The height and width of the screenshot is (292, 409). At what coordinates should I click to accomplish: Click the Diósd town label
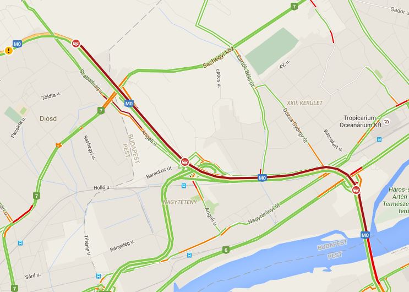48,118
